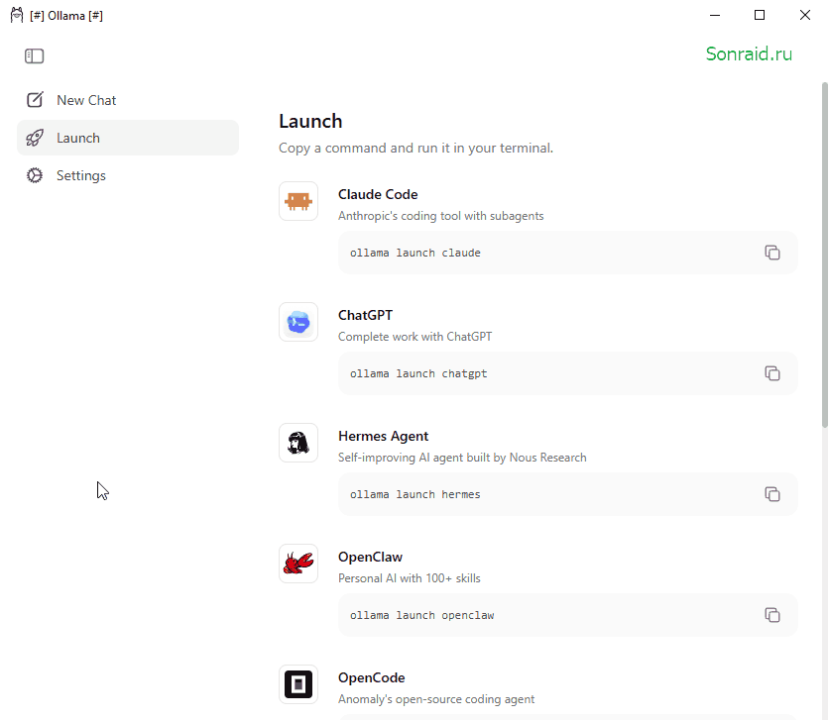Maximize the Ollama window
The image size is (829, 721).
tap(760, 15)
